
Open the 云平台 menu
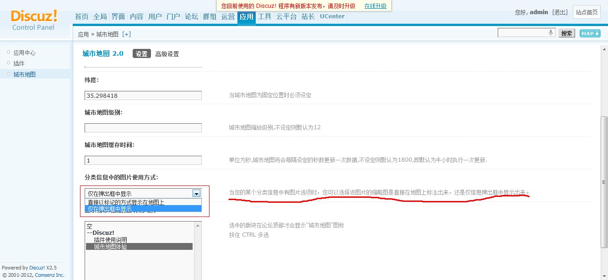(x=286, y=16)
